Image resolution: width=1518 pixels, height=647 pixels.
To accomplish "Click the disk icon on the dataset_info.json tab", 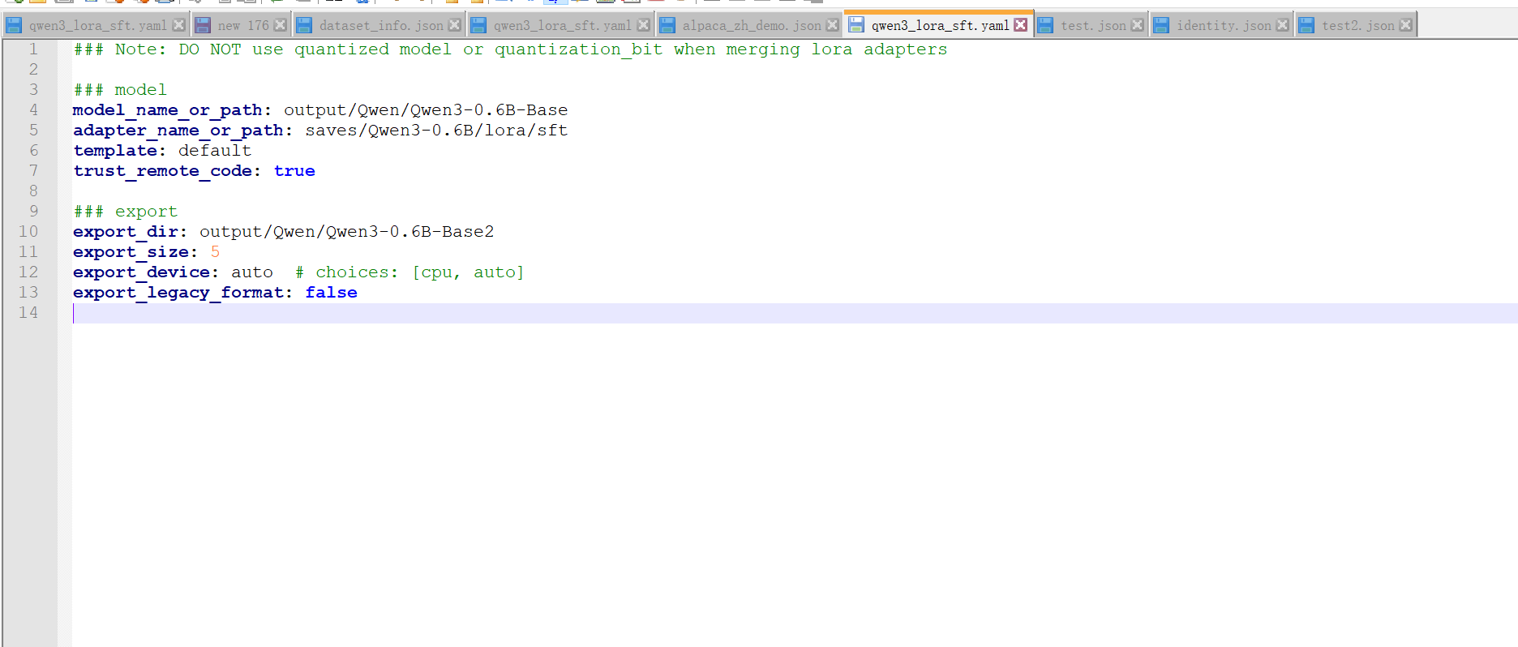I will (304, 25).
